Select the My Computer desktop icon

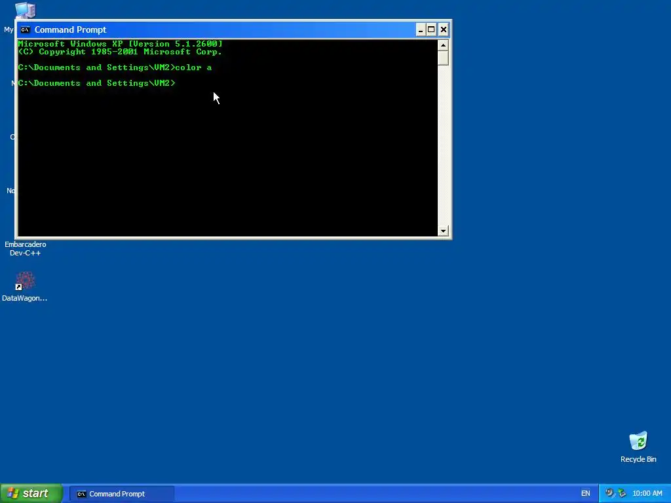point(26,10)
